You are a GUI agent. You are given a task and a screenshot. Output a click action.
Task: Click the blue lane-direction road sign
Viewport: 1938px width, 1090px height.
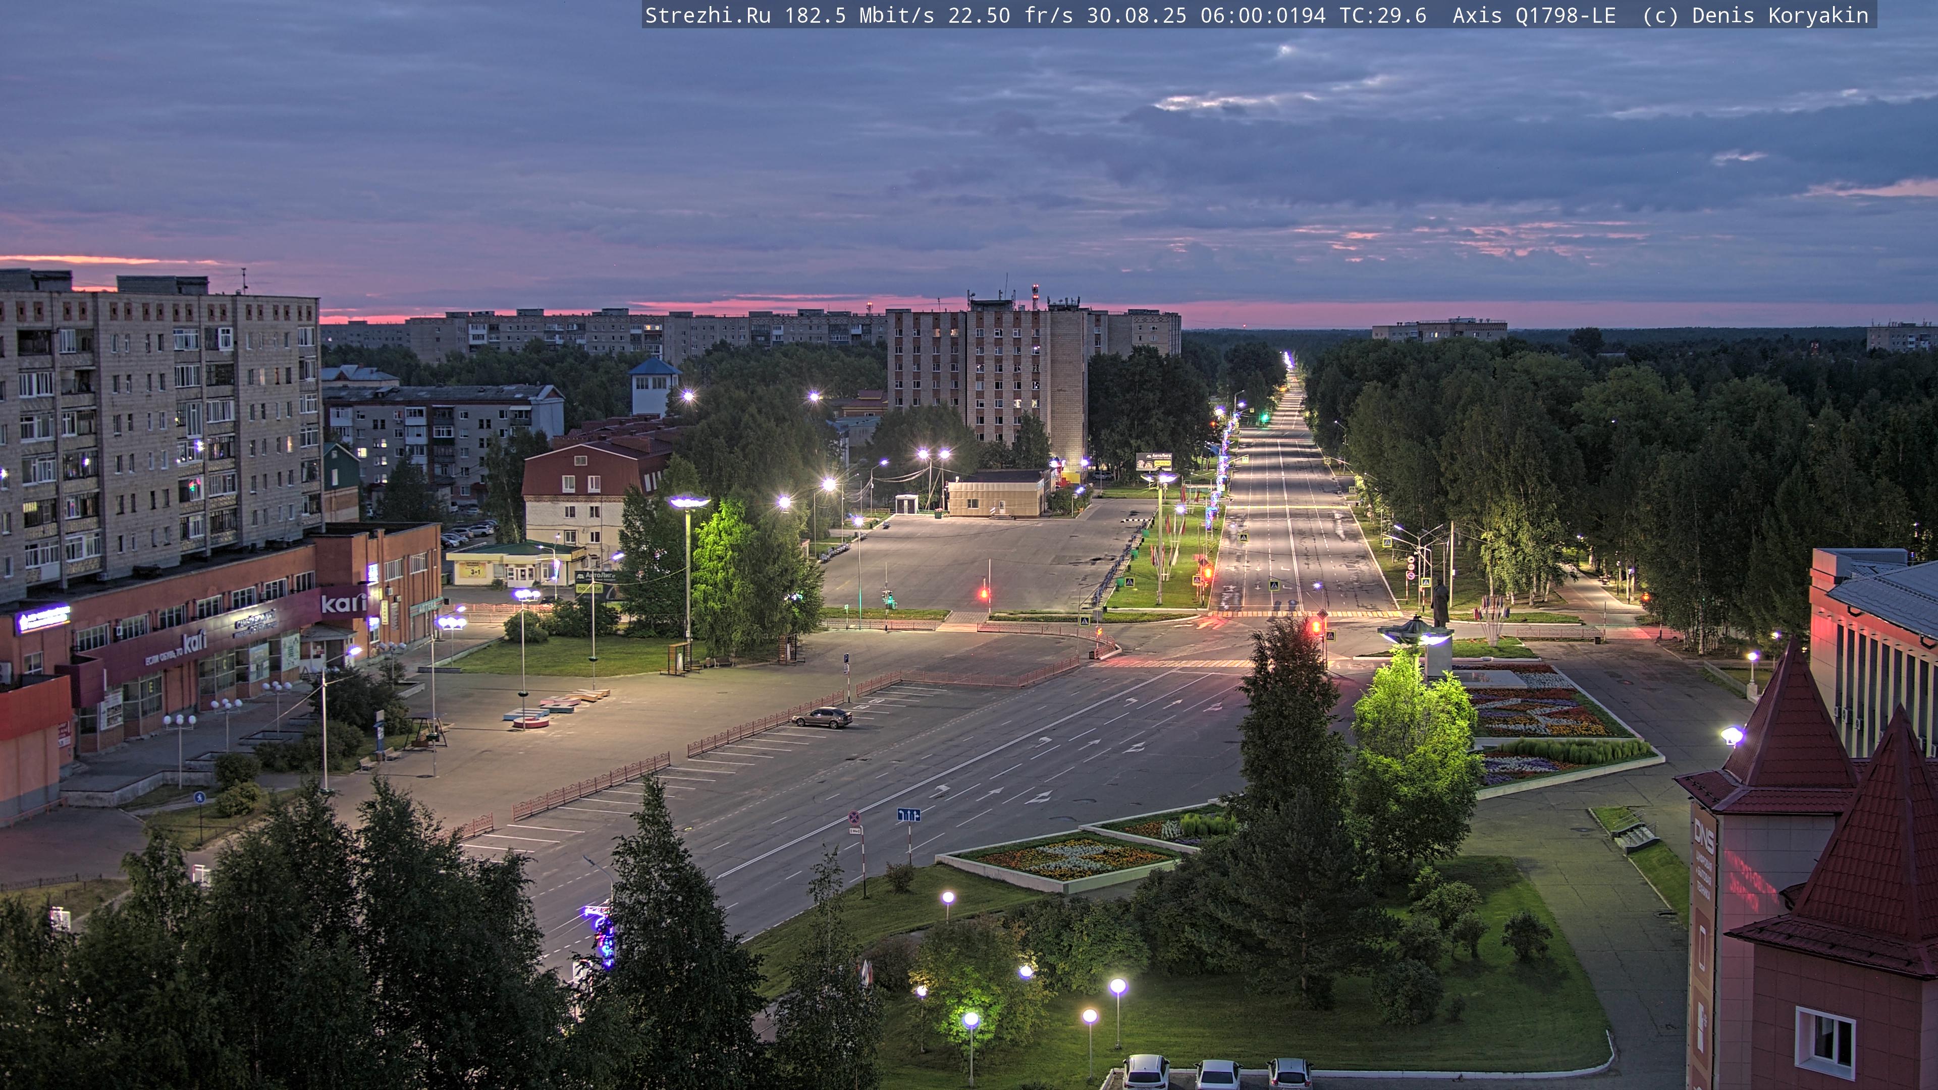point(908,815)
